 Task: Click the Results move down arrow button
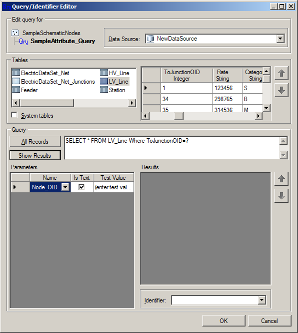point(281,196)
